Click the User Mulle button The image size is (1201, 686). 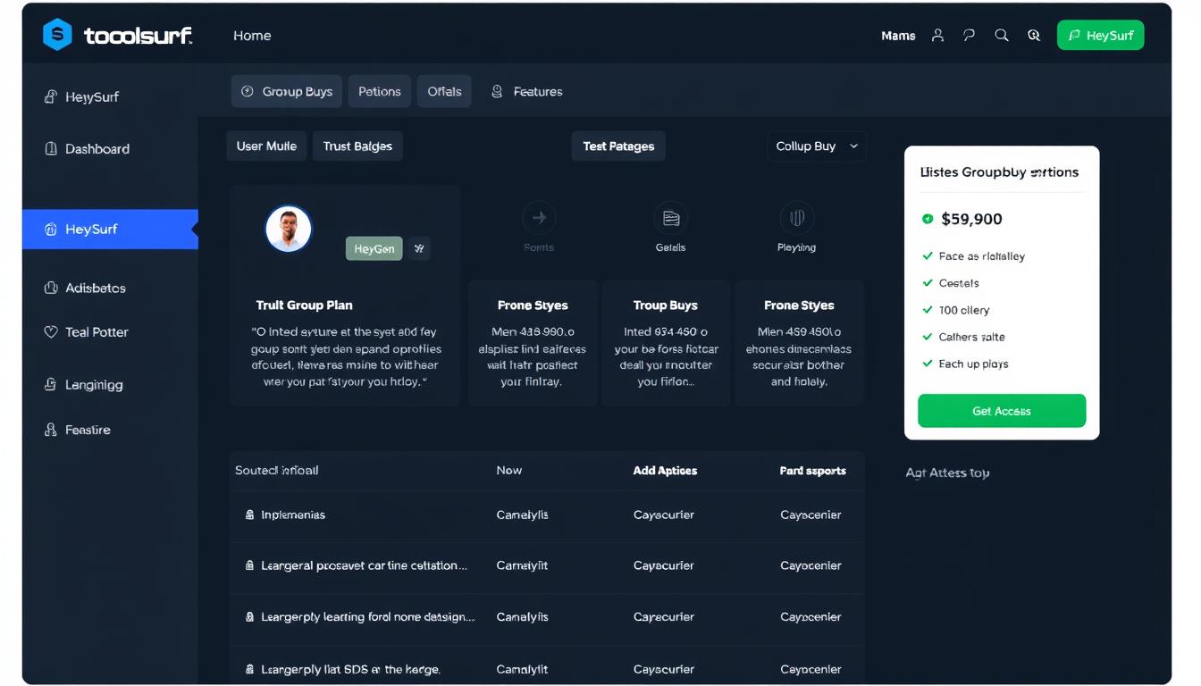(x=266, y=146)
